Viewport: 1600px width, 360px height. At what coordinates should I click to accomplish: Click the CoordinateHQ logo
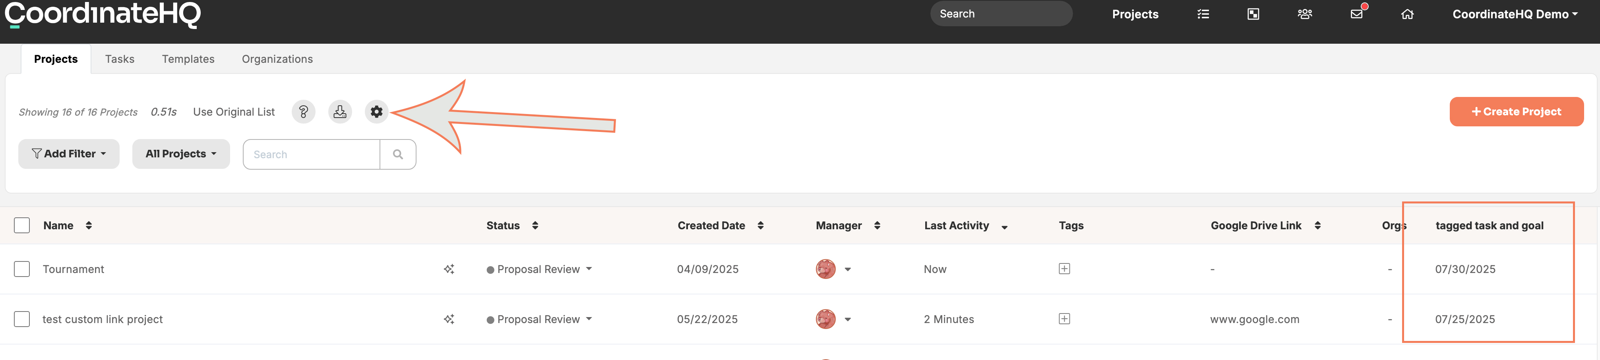pyautogui.click(x=103, y=14)
